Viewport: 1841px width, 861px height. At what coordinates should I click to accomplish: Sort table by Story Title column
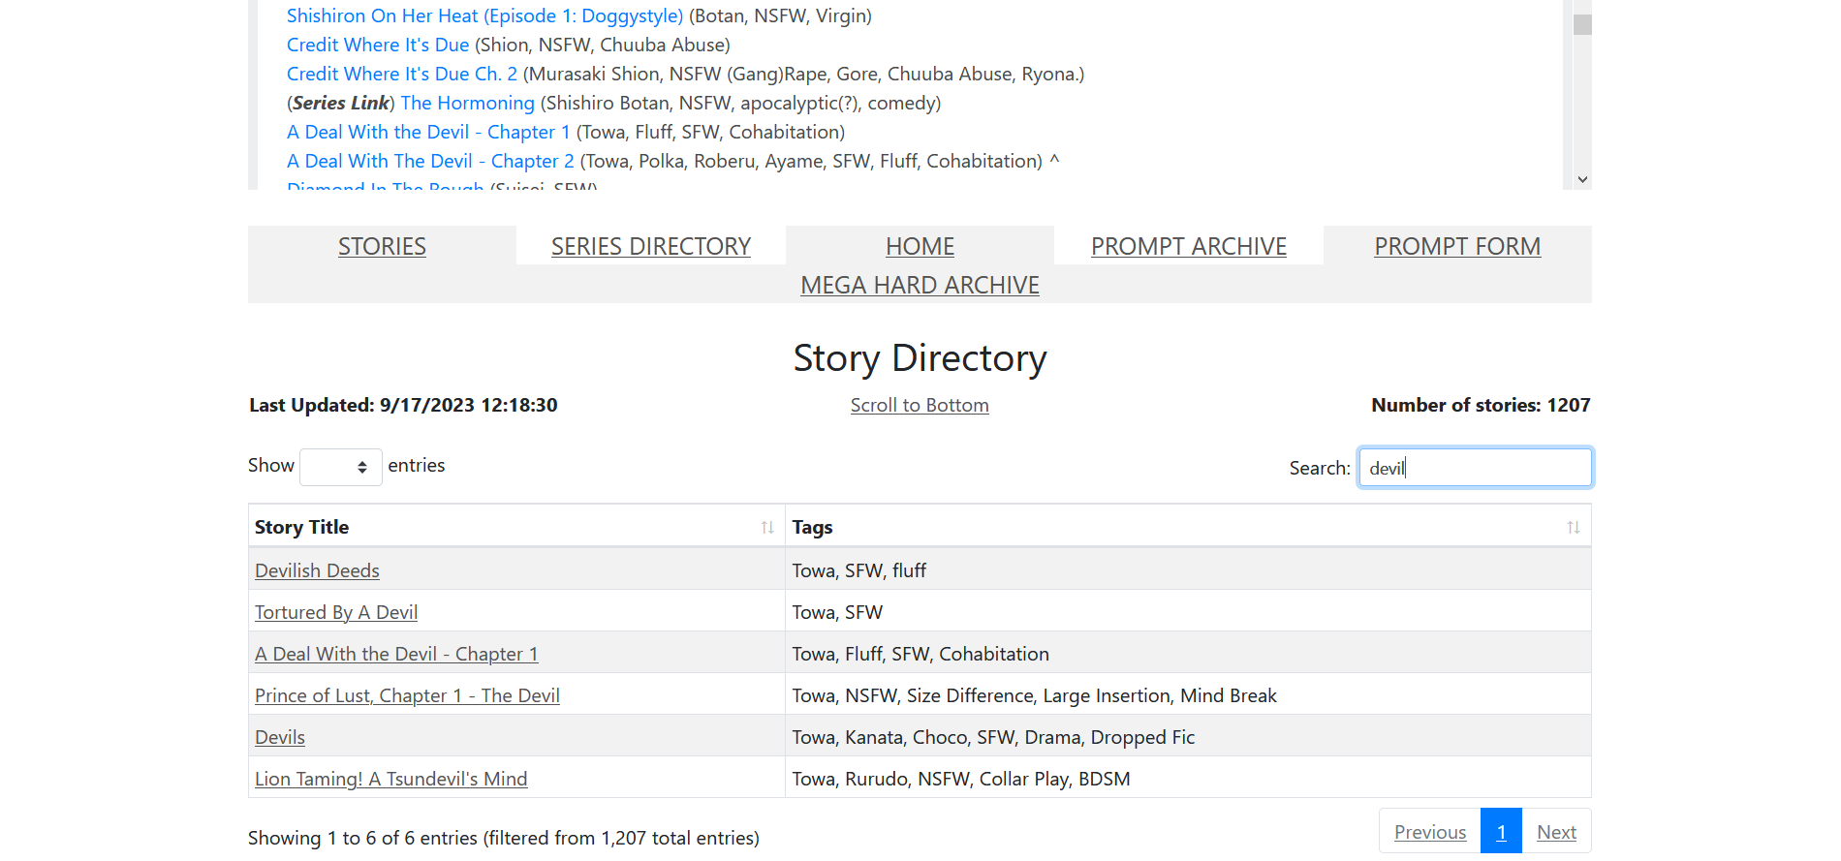click(x=515, y=527)
